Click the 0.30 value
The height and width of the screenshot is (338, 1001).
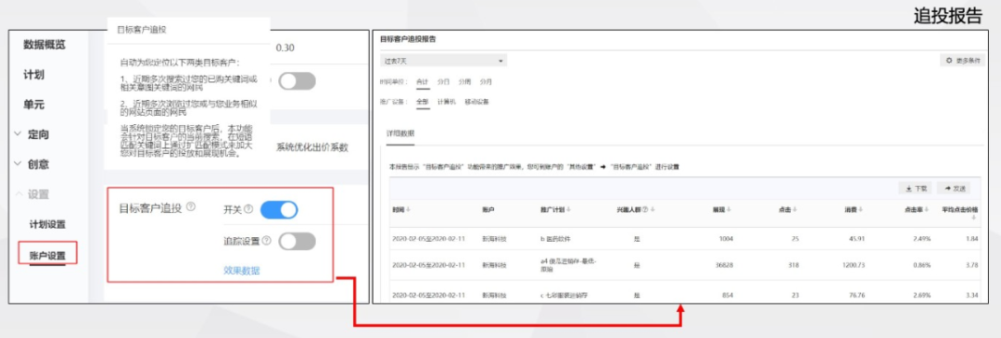pyautogui.click(x=285, y=48)
